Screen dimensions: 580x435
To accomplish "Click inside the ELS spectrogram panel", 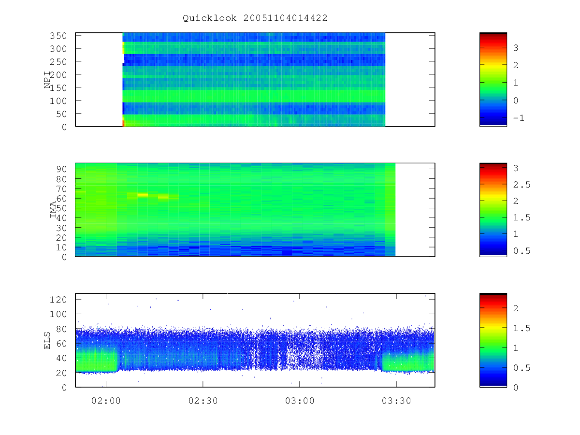I will point(255,340).
